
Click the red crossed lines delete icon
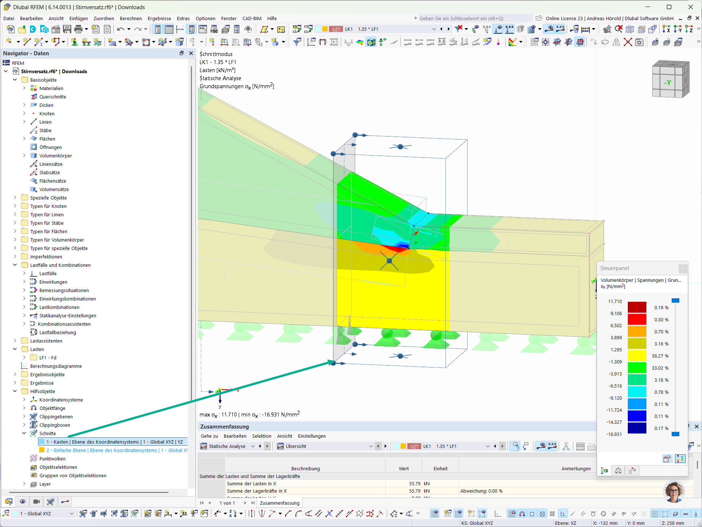tap(628, 42)
